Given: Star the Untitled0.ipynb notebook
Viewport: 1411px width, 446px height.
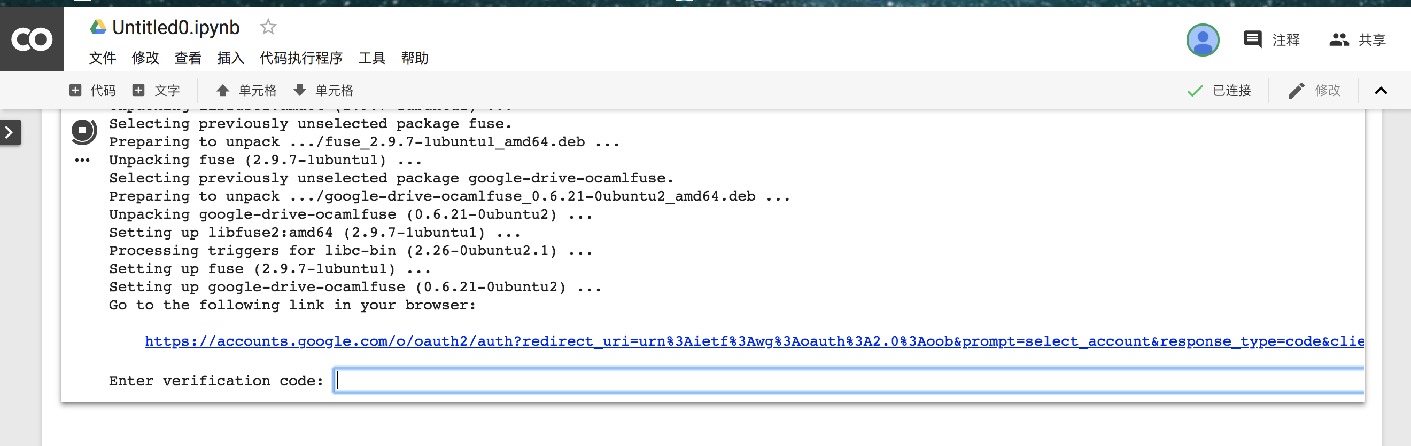Looking at the screenshot, I should point(268,27).
